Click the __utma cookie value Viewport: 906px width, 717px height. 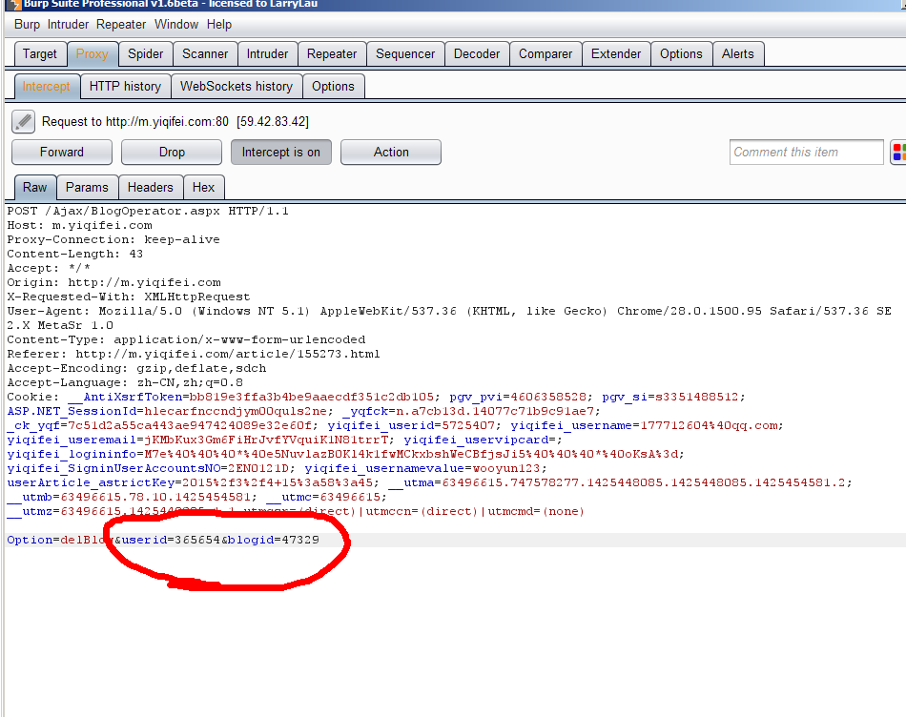(x=643, y=482)
